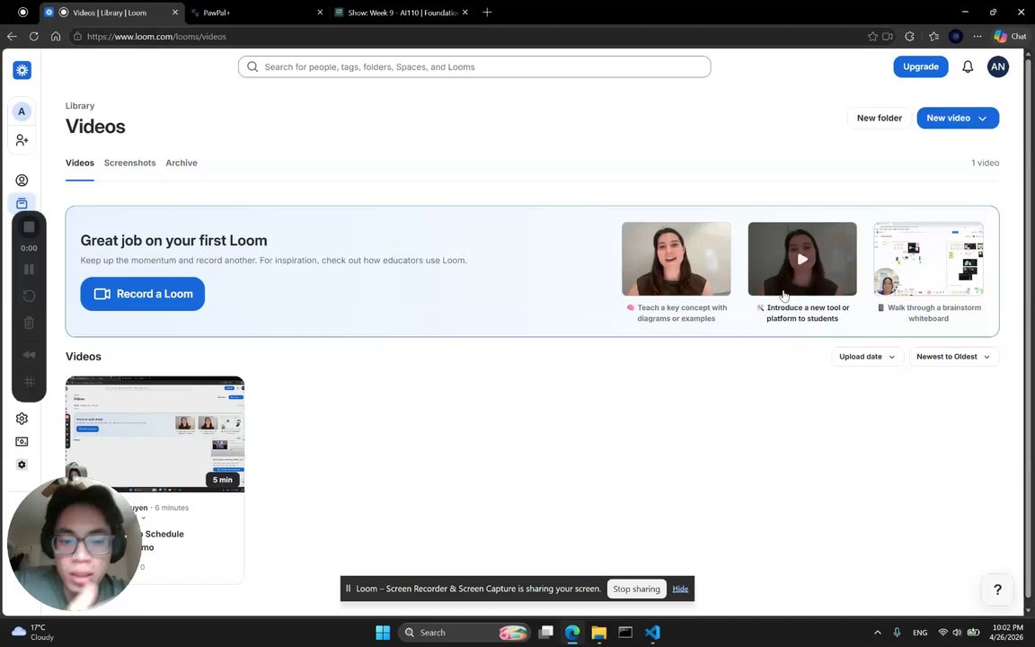
Task: Select the Videos tab
Action: coord(80,163)
